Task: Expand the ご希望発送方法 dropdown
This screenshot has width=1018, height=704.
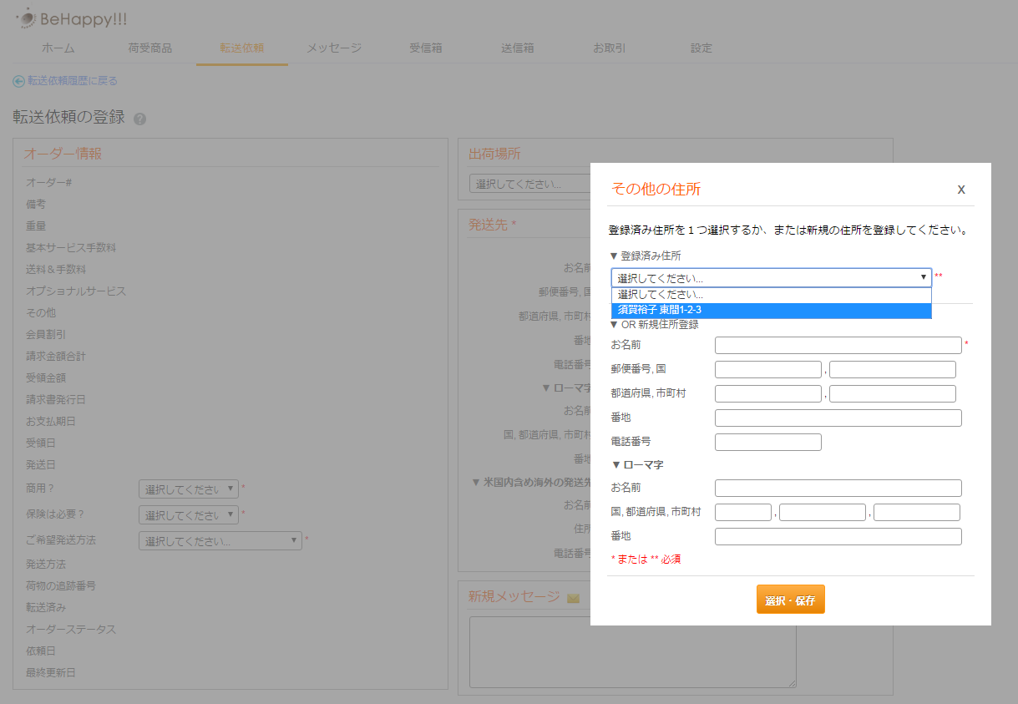Action: tap(220, 541)
